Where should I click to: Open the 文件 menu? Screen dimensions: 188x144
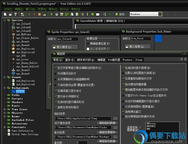8,9
